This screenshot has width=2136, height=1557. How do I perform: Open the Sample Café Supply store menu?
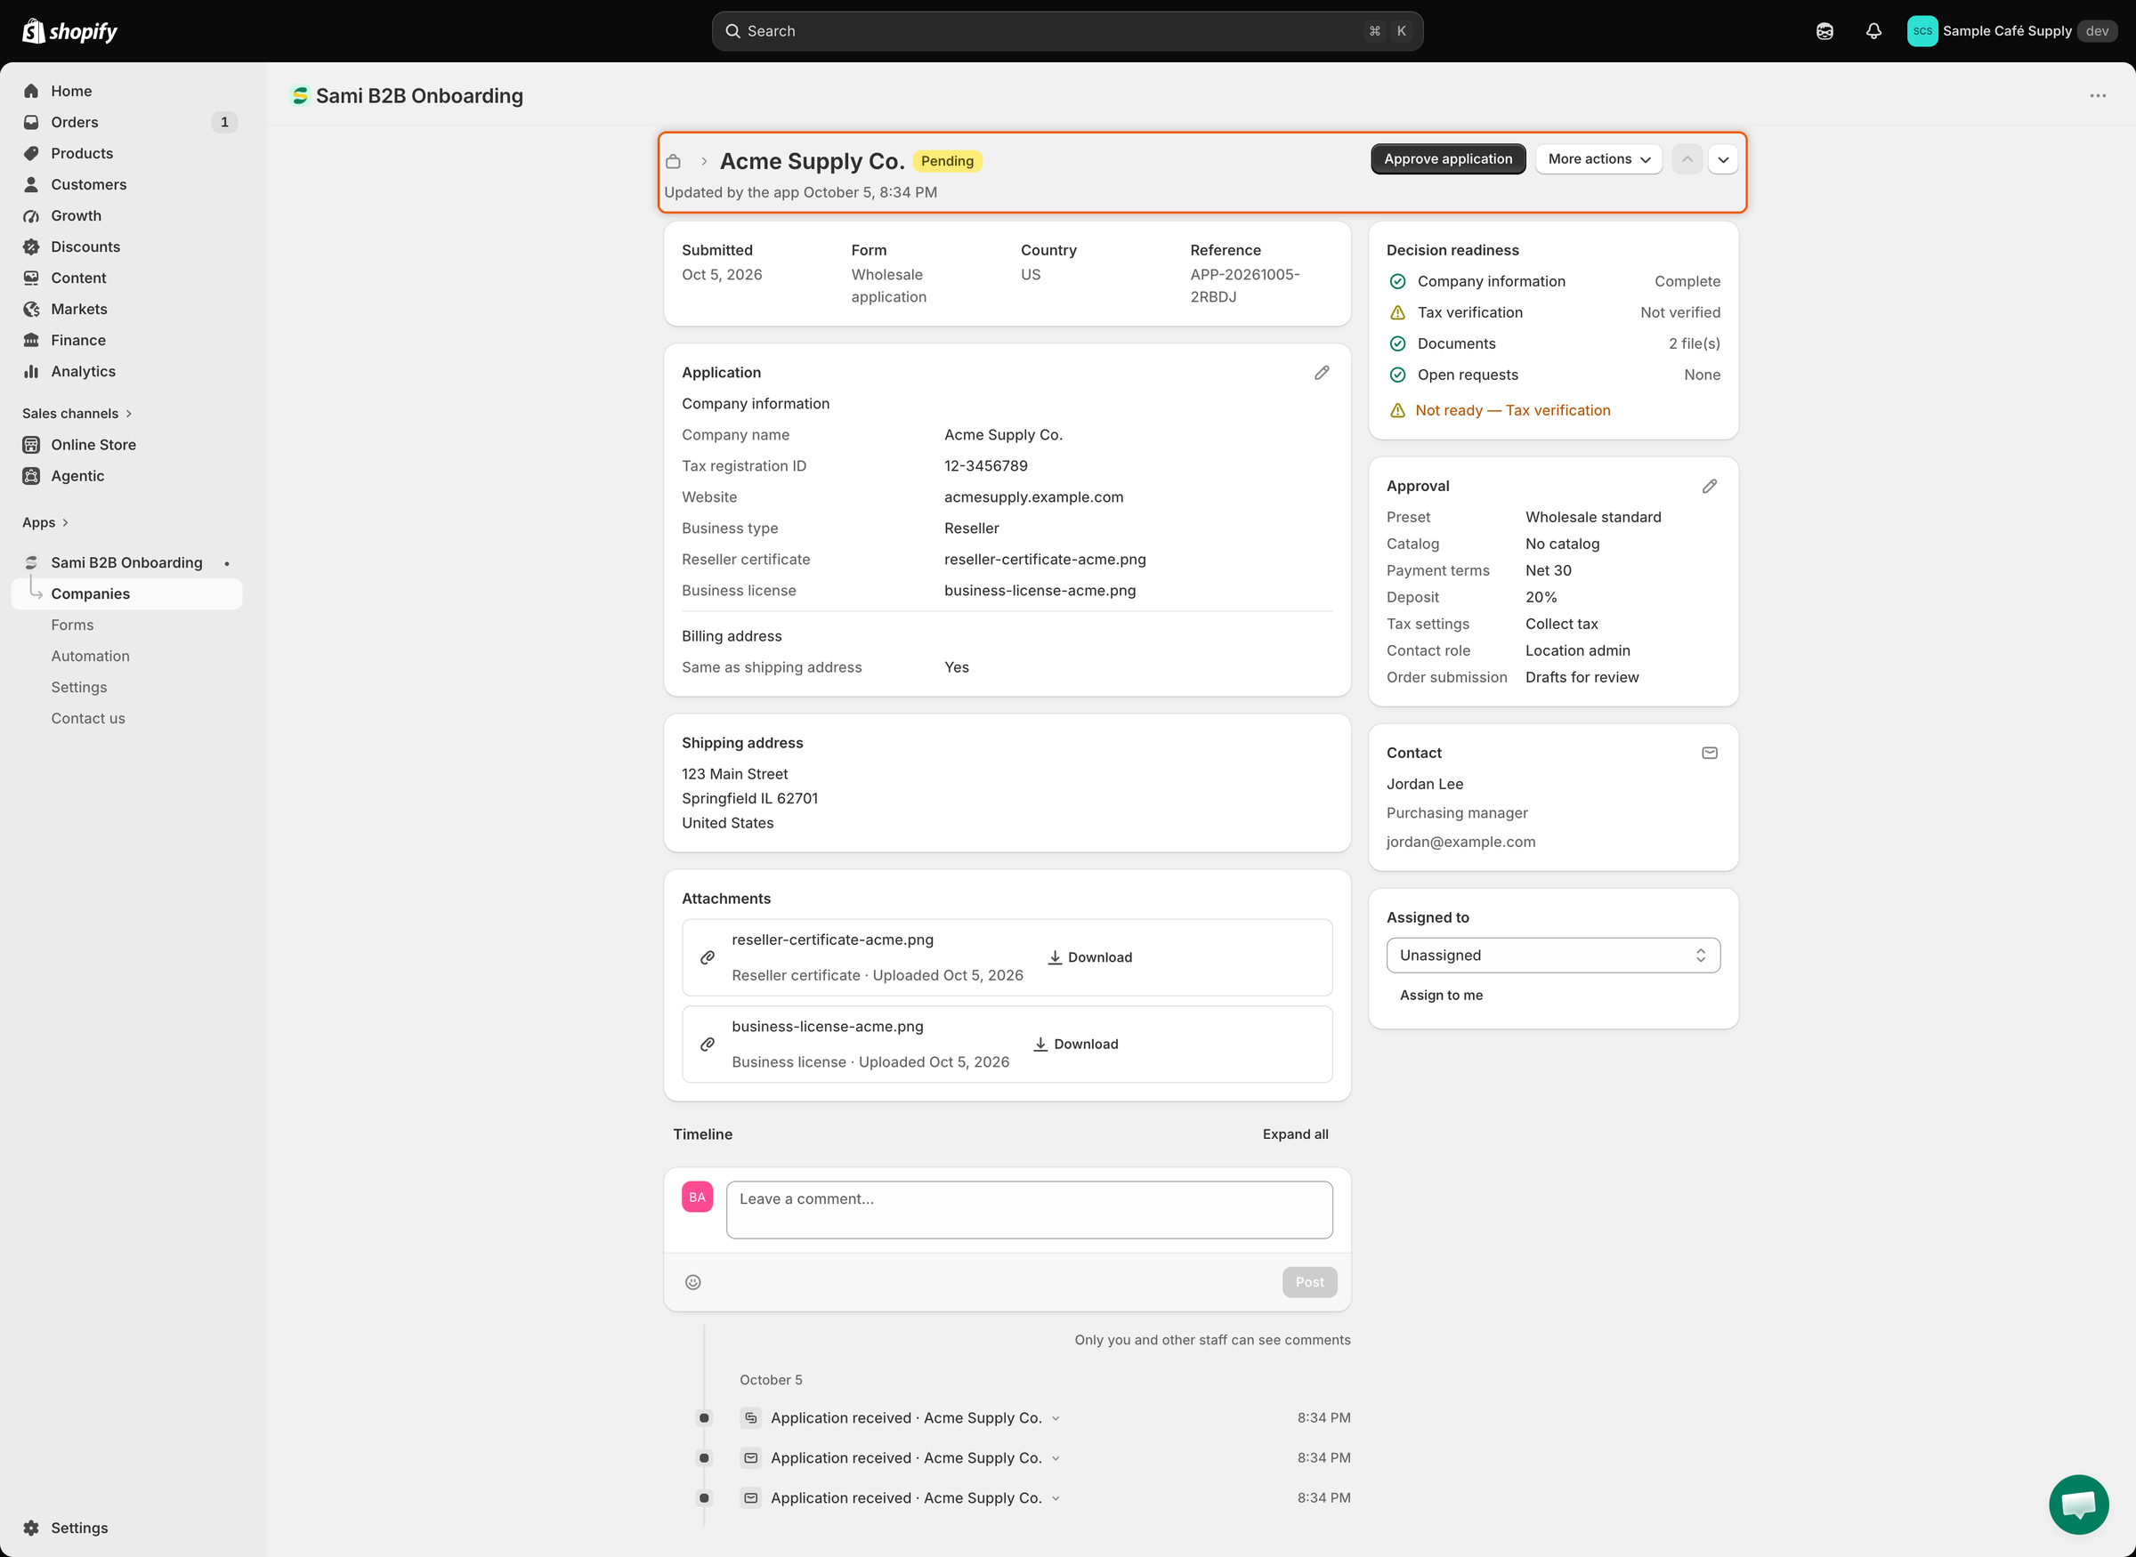[x=2011, y=31]
